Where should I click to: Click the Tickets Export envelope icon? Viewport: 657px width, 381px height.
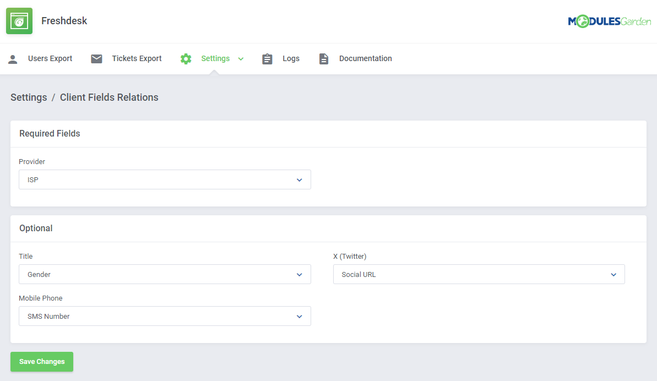pos(96,58)
